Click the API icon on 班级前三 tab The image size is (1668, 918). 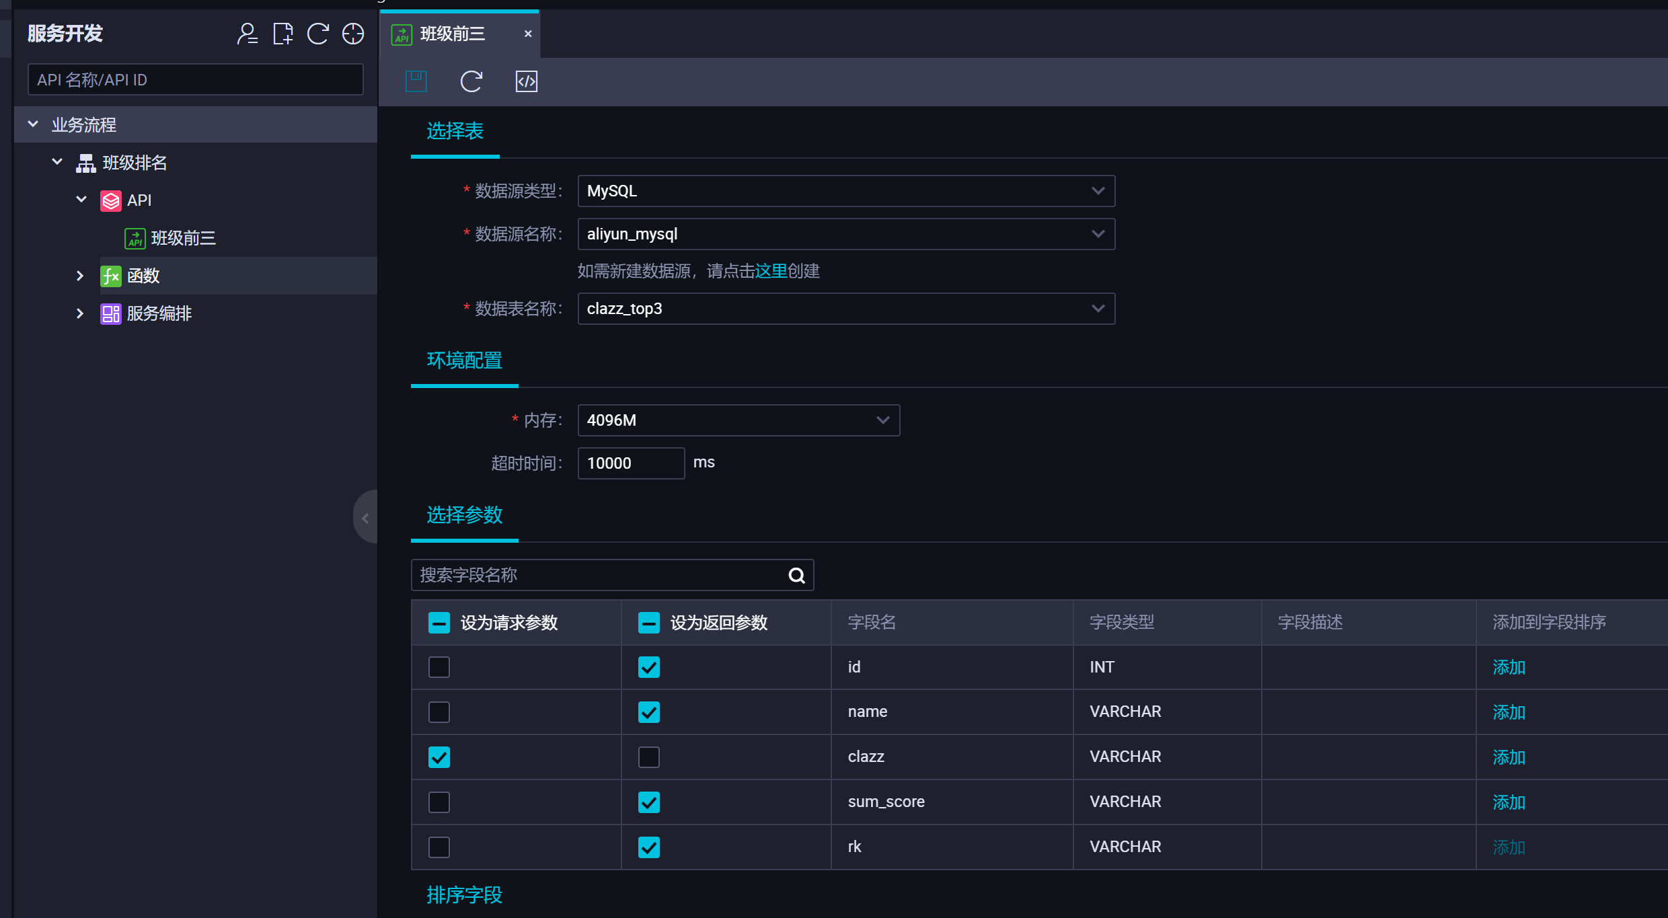[402, 34]
